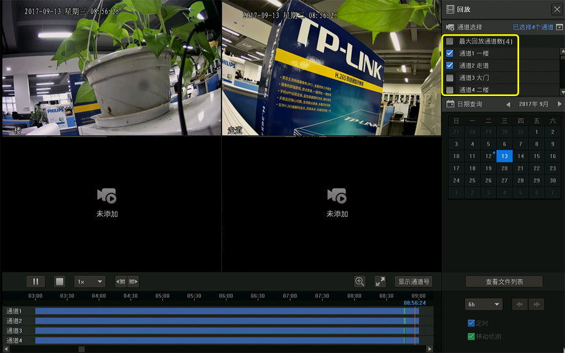Viewport: 565px width, 353px height.
Task: Select September 14 in the calendar
Action: [x=520, y=156]
